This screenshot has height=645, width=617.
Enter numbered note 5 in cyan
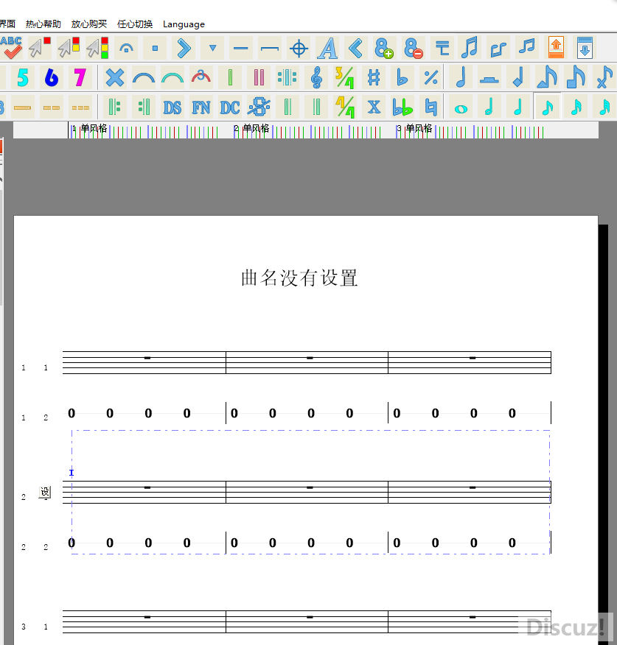tap(23, 77)
